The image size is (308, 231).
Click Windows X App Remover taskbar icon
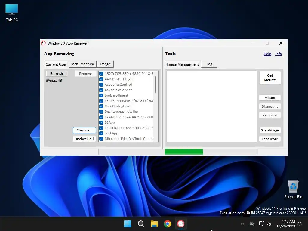(181, 224)
